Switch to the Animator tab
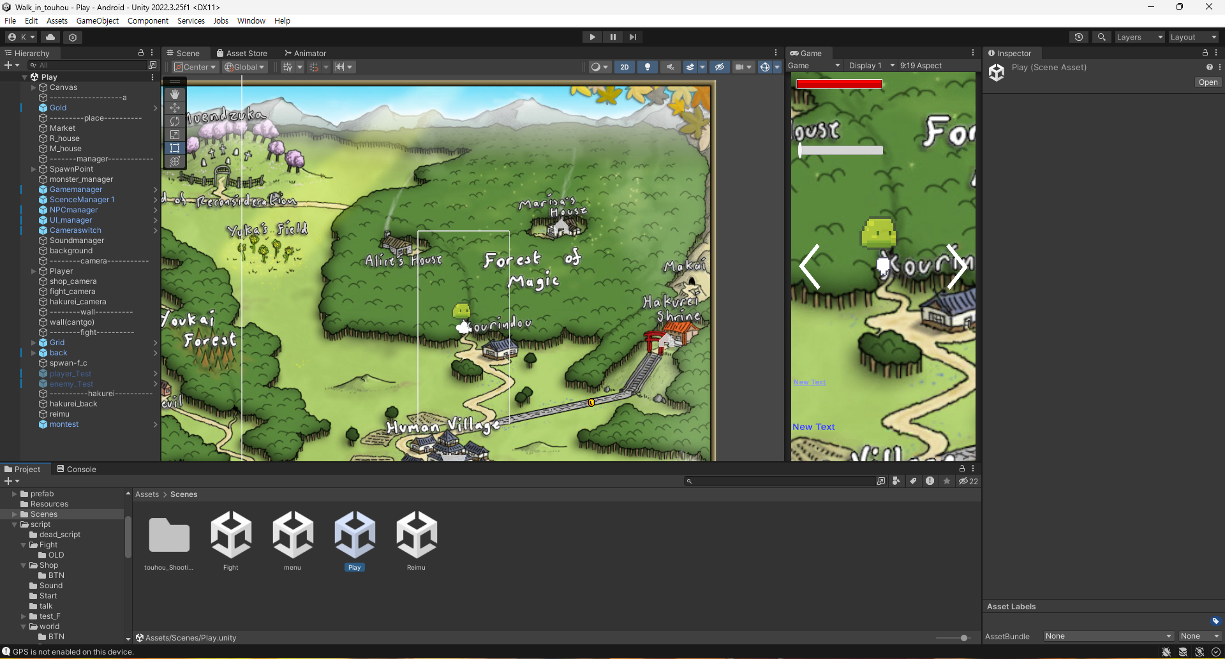Image resolution: width=1225 pixels, height=659 pixels. coord(305,53)
